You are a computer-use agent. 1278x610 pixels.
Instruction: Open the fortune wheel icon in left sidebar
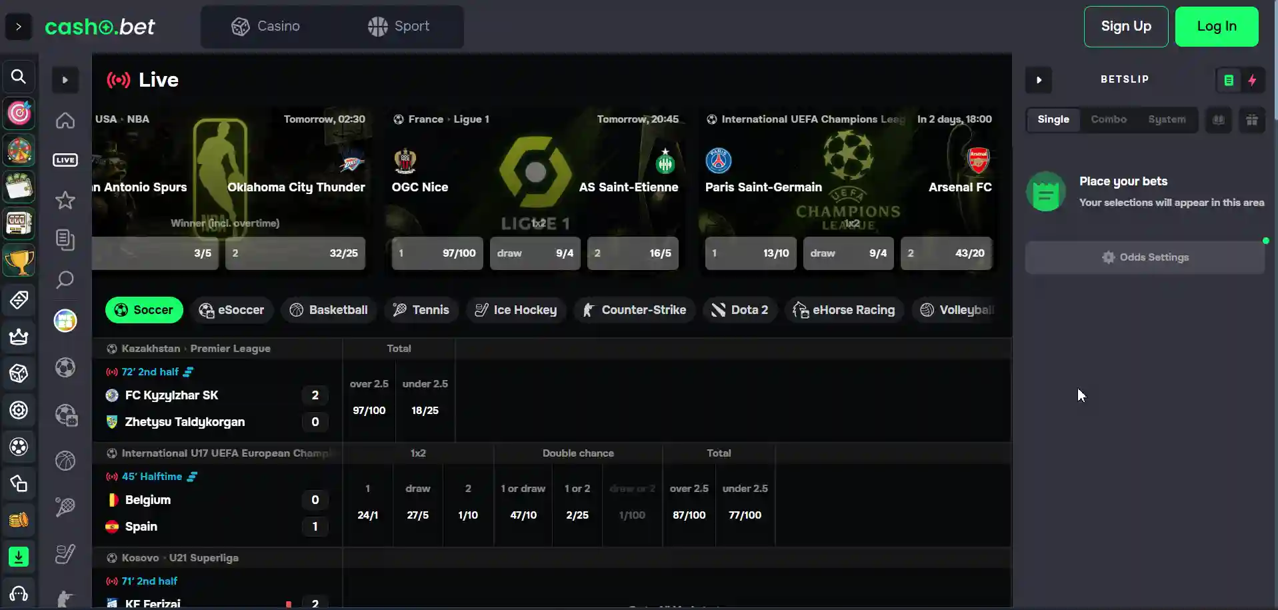click(x=19, y=151)
